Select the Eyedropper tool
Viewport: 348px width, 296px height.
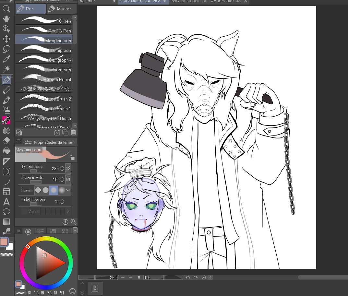pos(6,59)
